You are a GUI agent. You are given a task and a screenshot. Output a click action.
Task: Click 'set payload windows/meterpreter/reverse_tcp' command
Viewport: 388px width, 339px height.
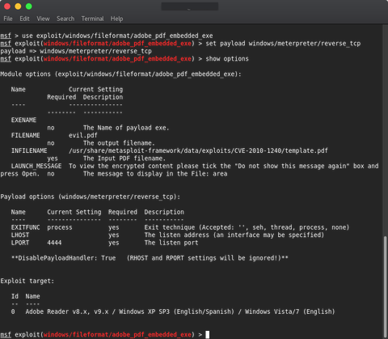tap(283, 43)
